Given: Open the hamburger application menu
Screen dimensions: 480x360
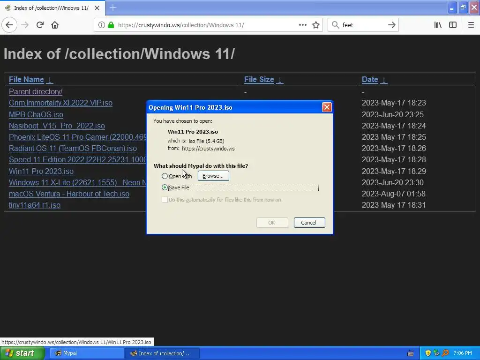Looking at the screenshot, I should pos(471,25).
